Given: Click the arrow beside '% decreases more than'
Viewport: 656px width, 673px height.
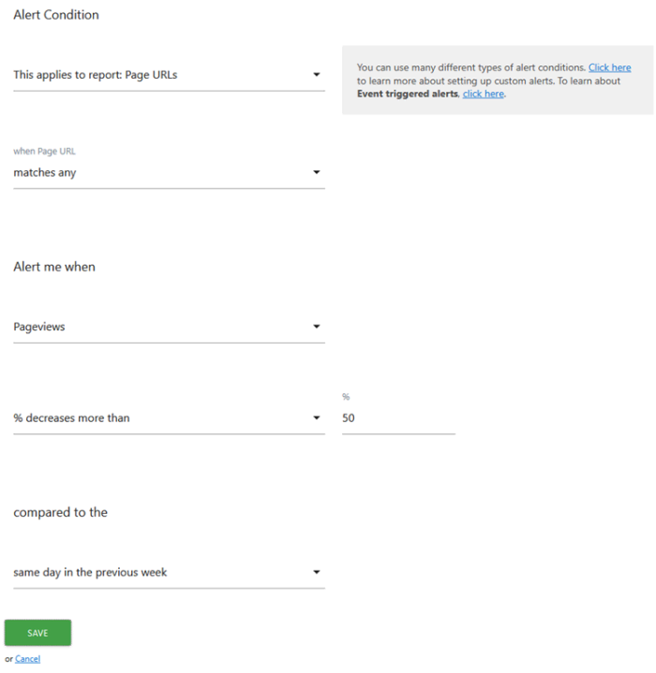Looking at the screenshot, I should point(316,418).
